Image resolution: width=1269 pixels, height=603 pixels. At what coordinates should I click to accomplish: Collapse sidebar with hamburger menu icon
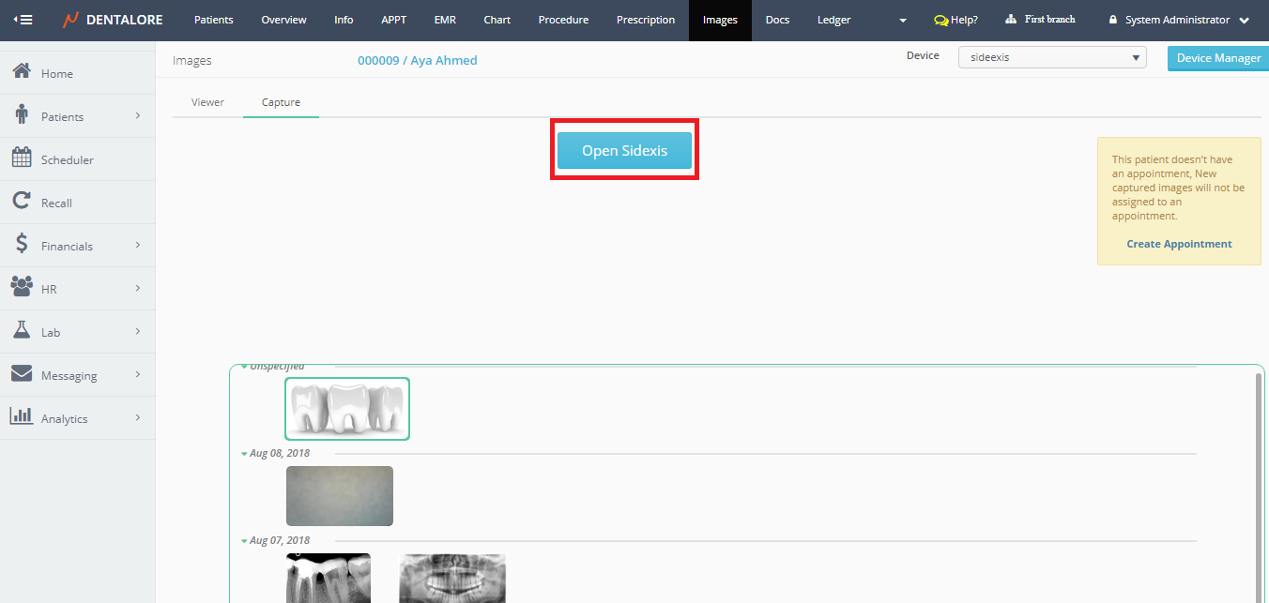23,20
